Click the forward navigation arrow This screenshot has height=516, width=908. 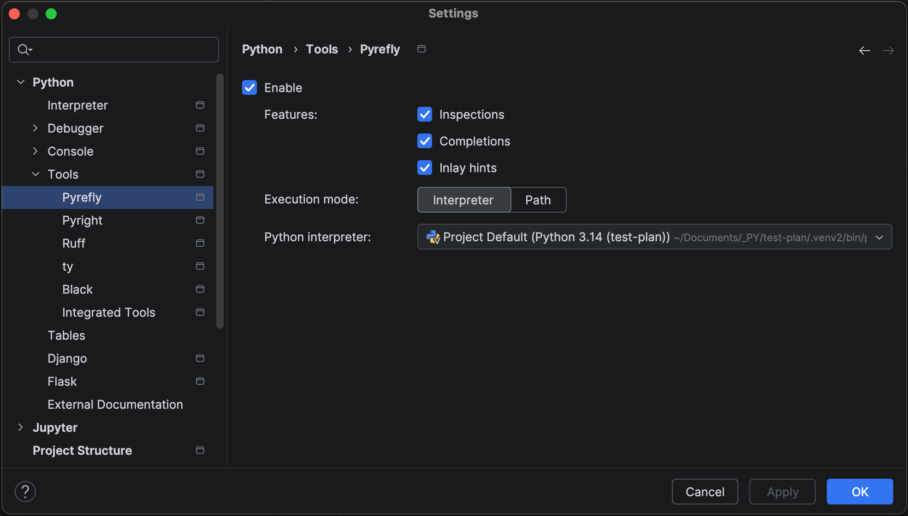pos(888,50)
